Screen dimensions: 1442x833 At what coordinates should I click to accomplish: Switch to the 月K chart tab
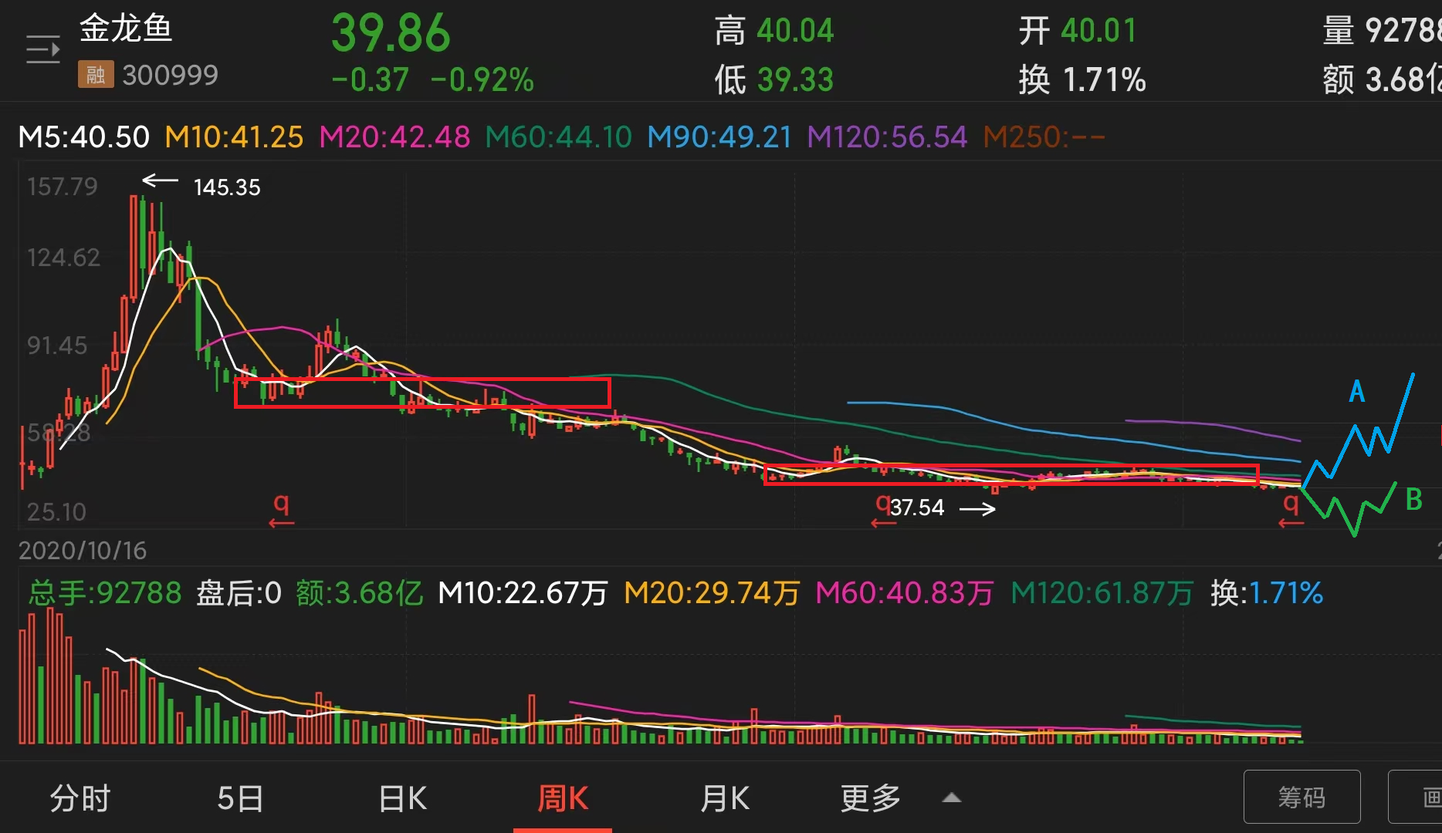(x=725, y=798)
